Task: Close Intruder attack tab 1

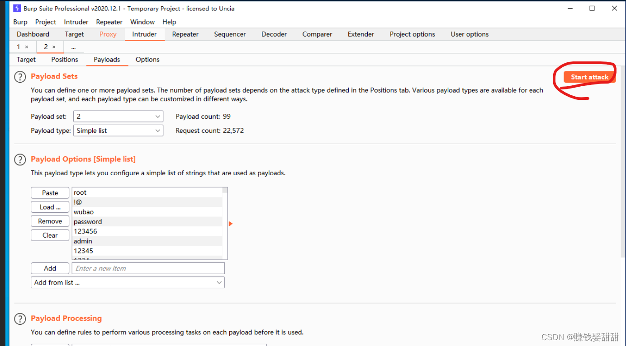Action: pyautogui.click(x=27, y=47)
